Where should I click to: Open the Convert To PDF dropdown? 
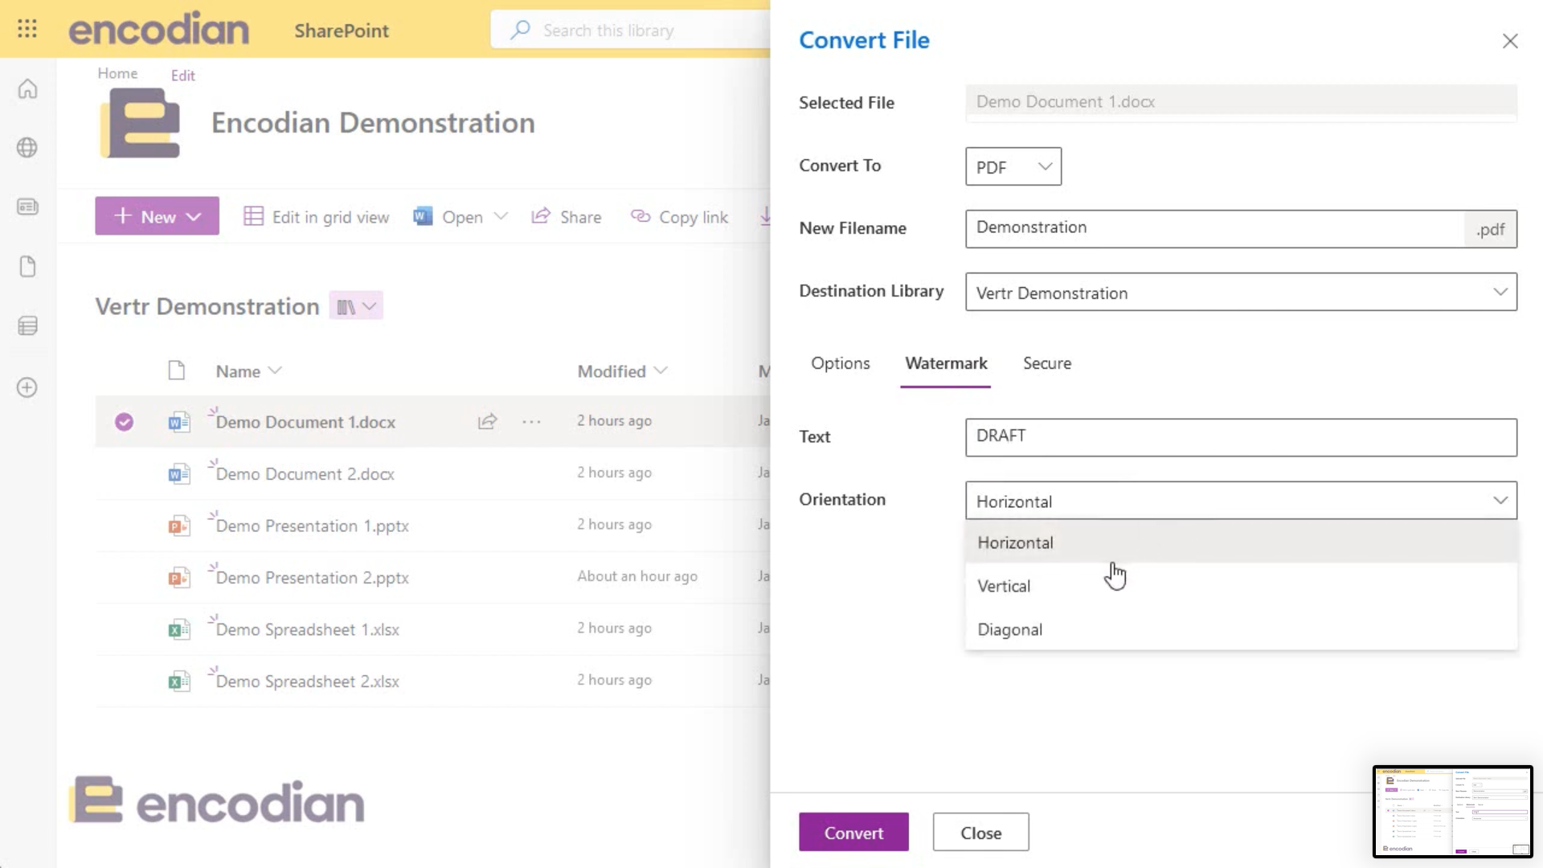click(1013, 166)
